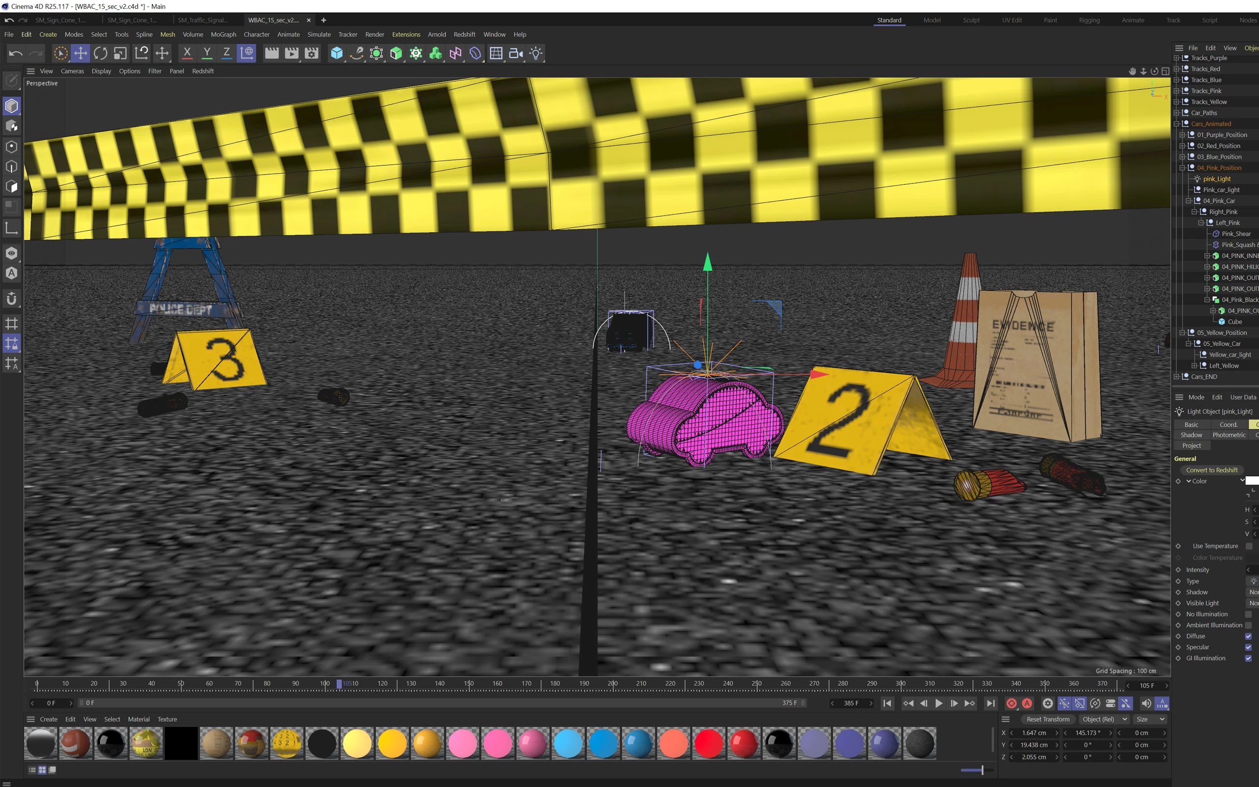Select the Rotate tool

click(100, 53)
